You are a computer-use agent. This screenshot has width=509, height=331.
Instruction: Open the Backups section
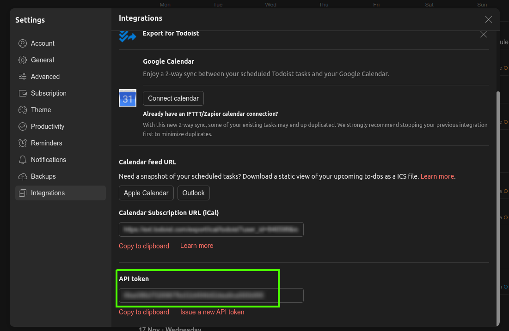61,176
